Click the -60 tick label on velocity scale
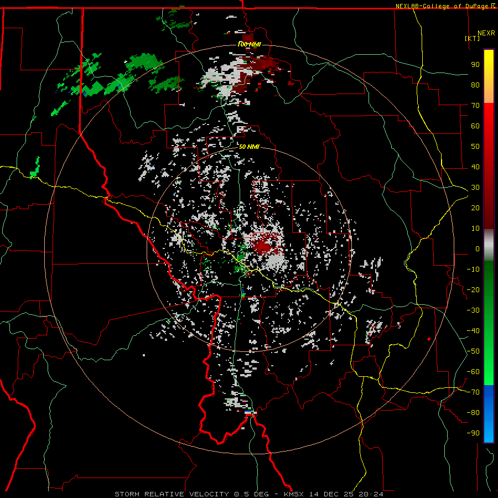Viewport: 498px width, 498px height. point(473,372)
